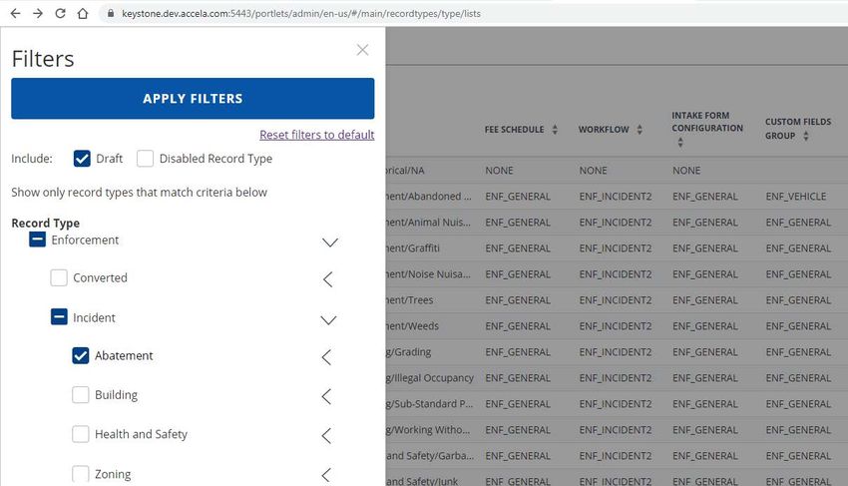Image resolution: width=848 pixels, height=486 pixels.
Task: Check the Zoning checkbox
Action: (81, 474)
